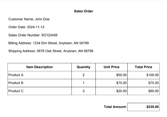Click the Total Price column header
The width and height of the screenshot is (167, 117).
point(143,67)
